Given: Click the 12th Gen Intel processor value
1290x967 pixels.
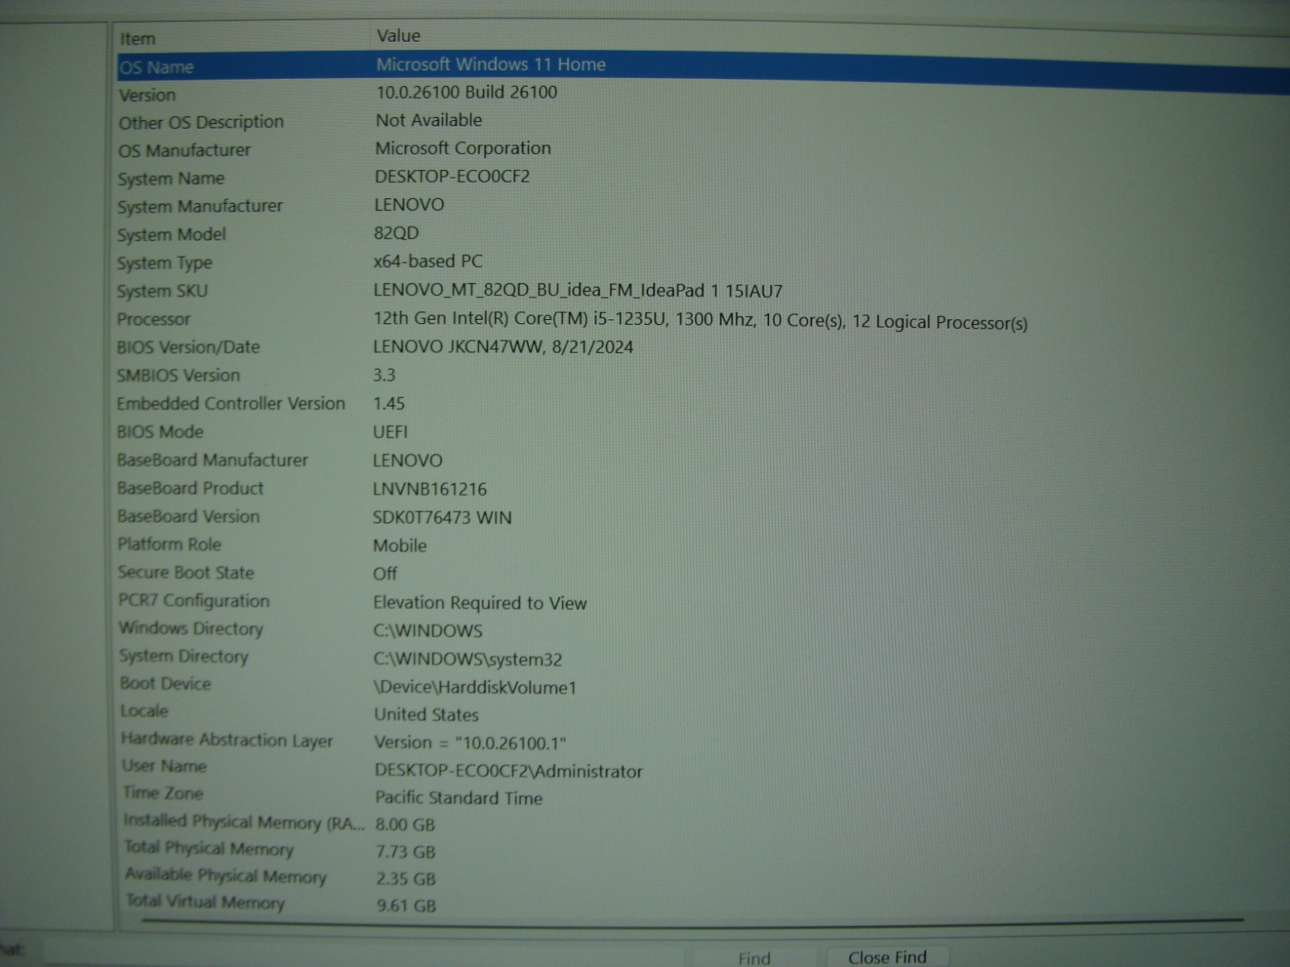Looking at the screenshot, I should click(x=701, y=321).
